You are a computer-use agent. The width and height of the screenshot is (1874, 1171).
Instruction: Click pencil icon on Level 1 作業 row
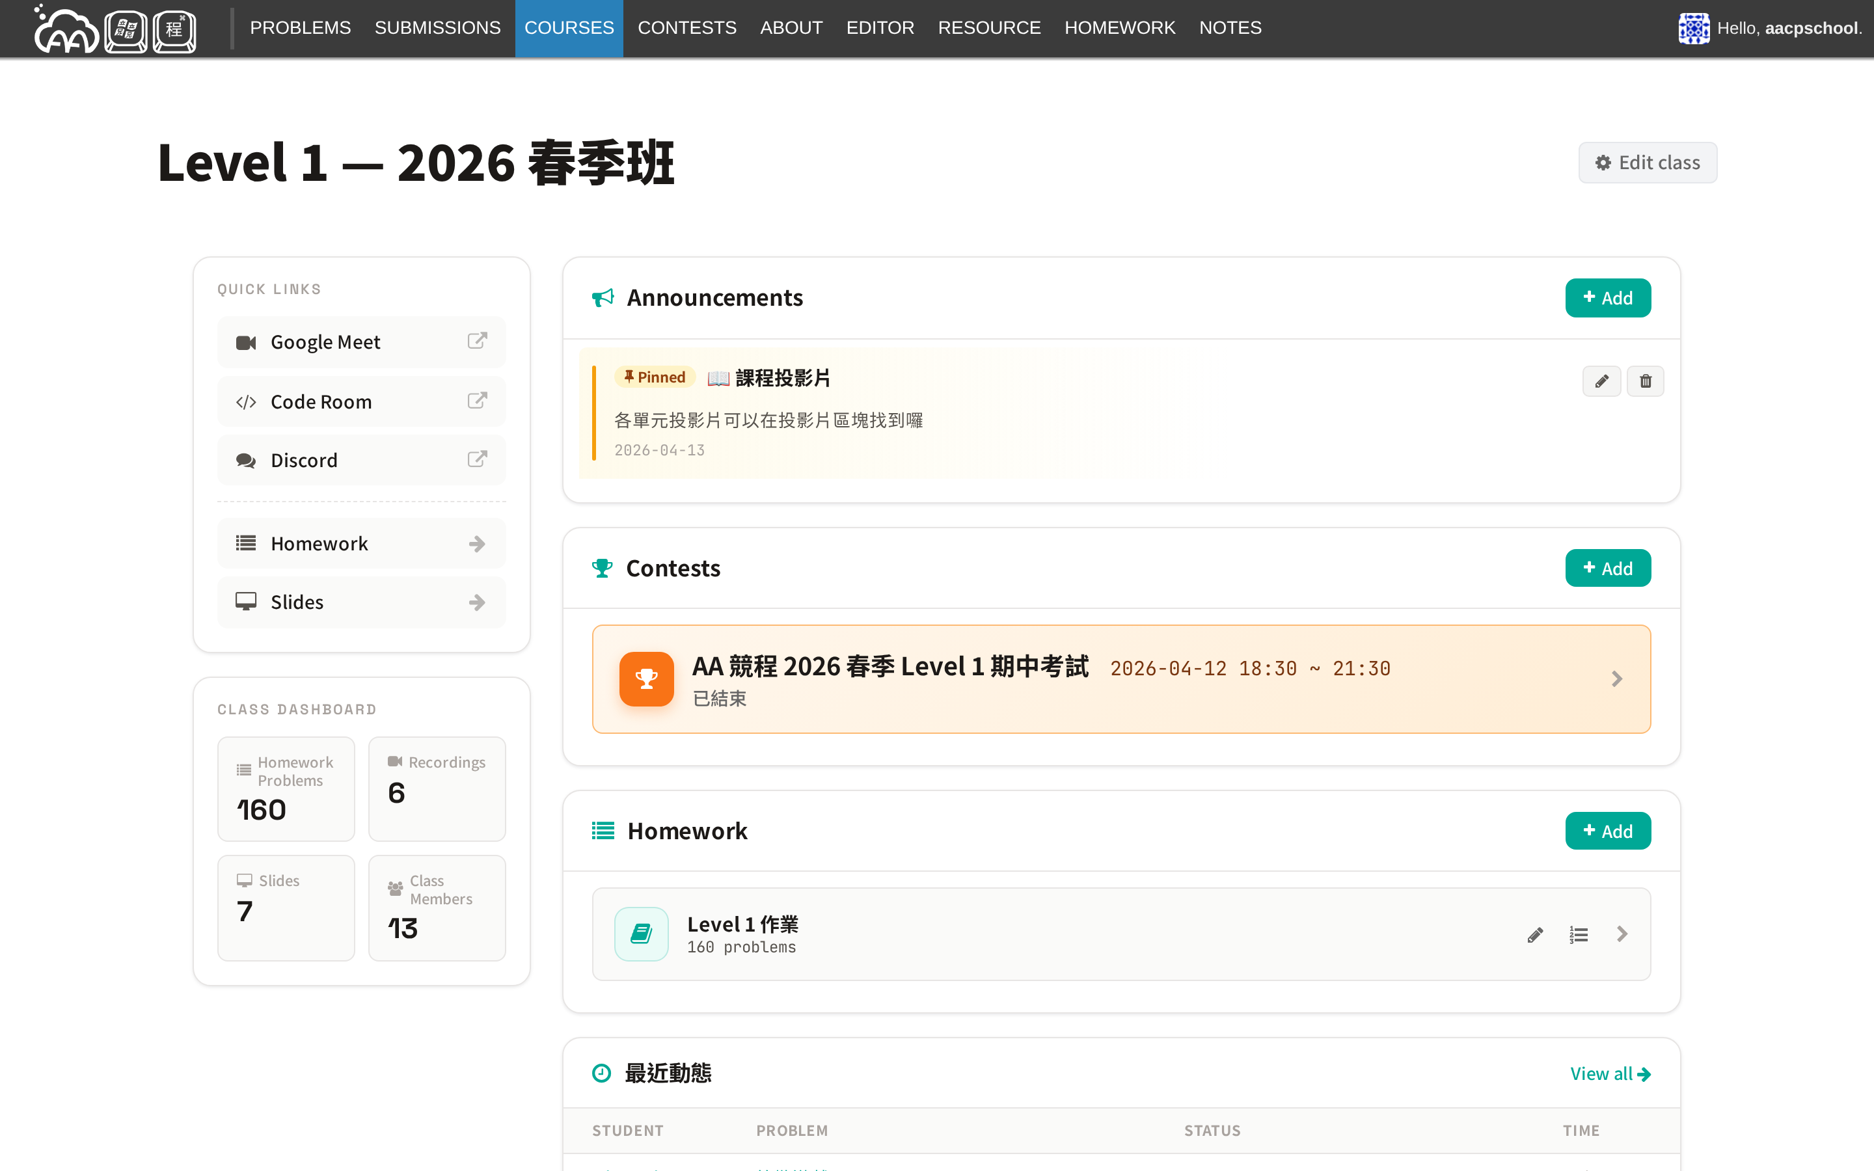click(1535, 935)
